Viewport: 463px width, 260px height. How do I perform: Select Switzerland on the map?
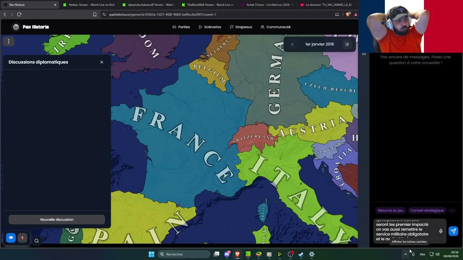pos(252,138)
